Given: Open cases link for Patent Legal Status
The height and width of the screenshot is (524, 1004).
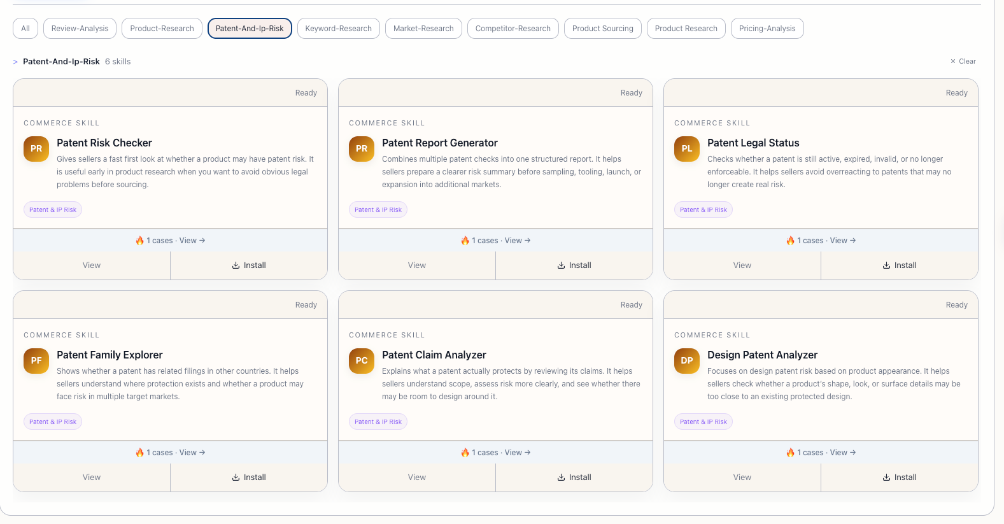Looking at the screenshot, I should pos(821,241).
